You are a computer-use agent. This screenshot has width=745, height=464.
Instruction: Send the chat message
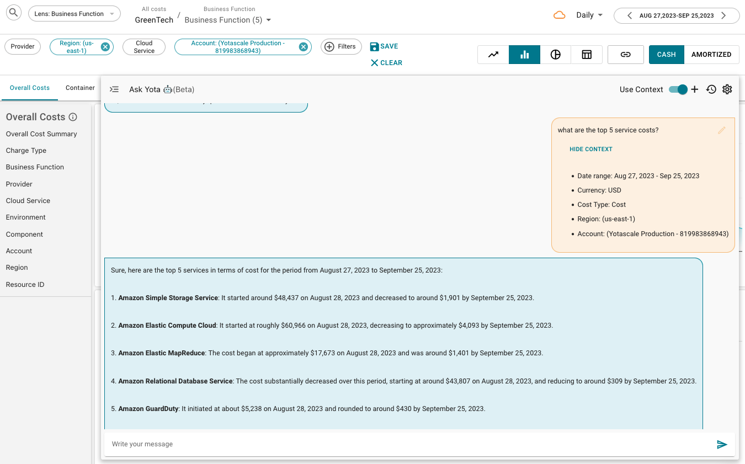(722, 444)
